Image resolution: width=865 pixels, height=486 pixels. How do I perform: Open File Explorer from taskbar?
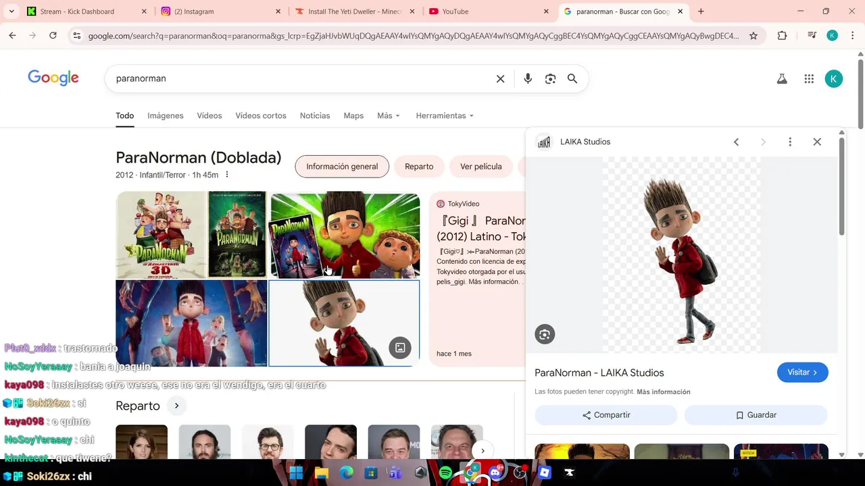coord(321,473)
